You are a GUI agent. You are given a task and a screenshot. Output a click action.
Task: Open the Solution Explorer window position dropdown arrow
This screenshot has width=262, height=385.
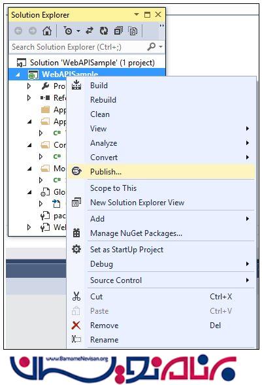[x=137, y=14]
